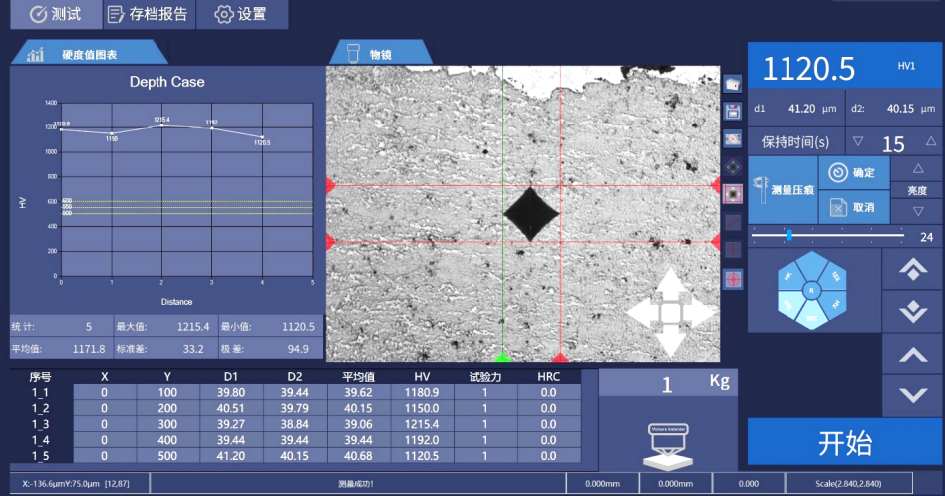
Task: Click the delete image icon with red X
Action: 733,139
